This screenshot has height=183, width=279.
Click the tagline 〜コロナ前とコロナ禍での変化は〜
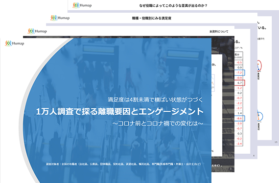pyautogui.click(x=158, y=123)
